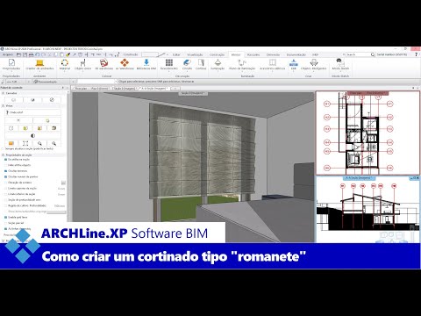Click inside the ribbon search field
Image resolution: width=421 pixels, height=316 pixels.
pos(358,54)
